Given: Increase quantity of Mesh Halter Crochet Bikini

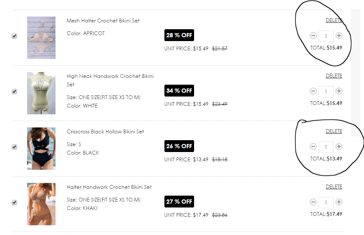Looking at the screenshot, I should coord(339,36).
